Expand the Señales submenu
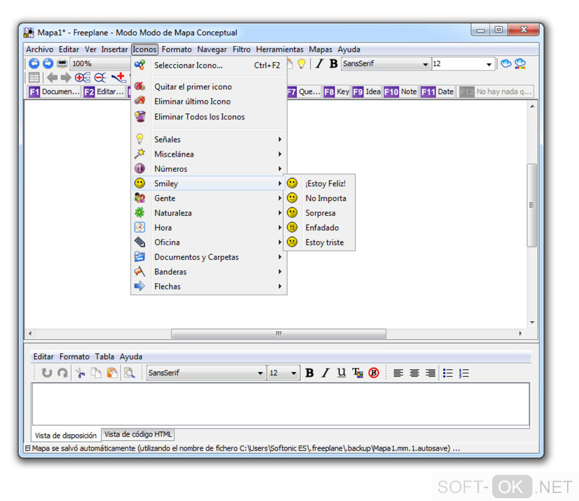579x501 pixels. [209, 139]
